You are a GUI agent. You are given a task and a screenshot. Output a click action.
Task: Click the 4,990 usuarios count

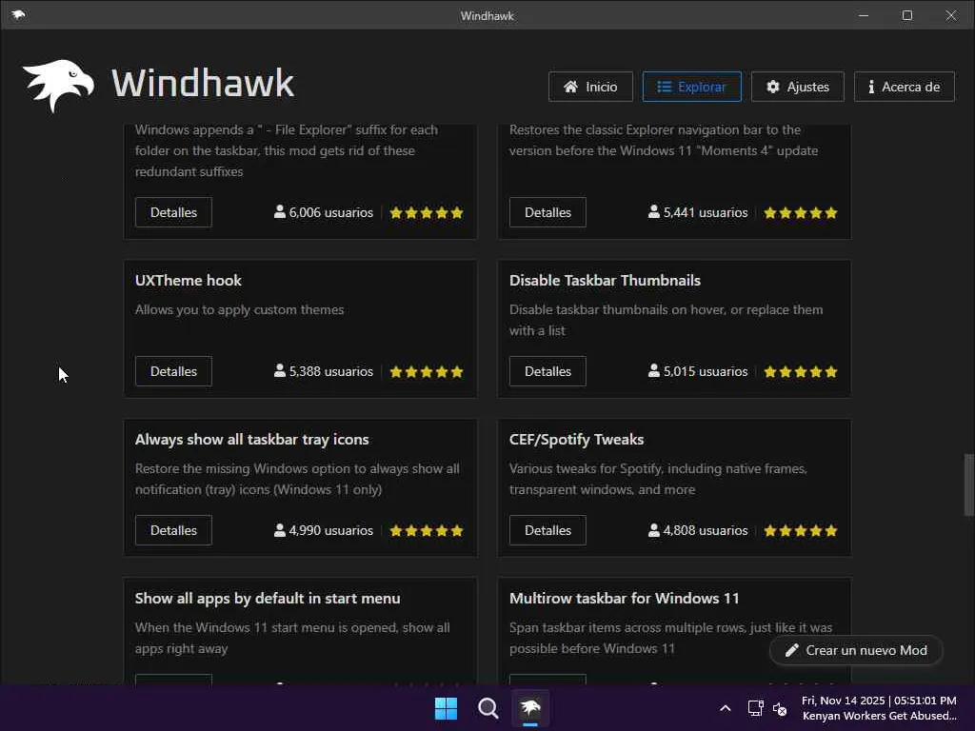pos(324,530)
